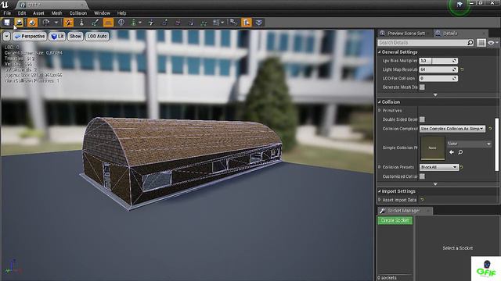Open the Simple Collision None asset dropdown

(x=469, y=144)
